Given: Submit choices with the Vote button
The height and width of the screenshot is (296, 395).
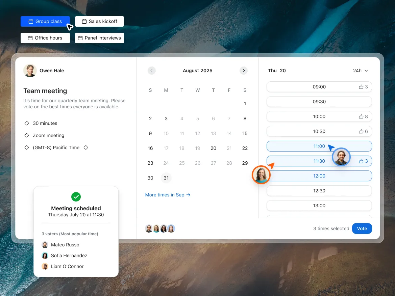Looking at the screenshot, I should [x=362, y=228].
